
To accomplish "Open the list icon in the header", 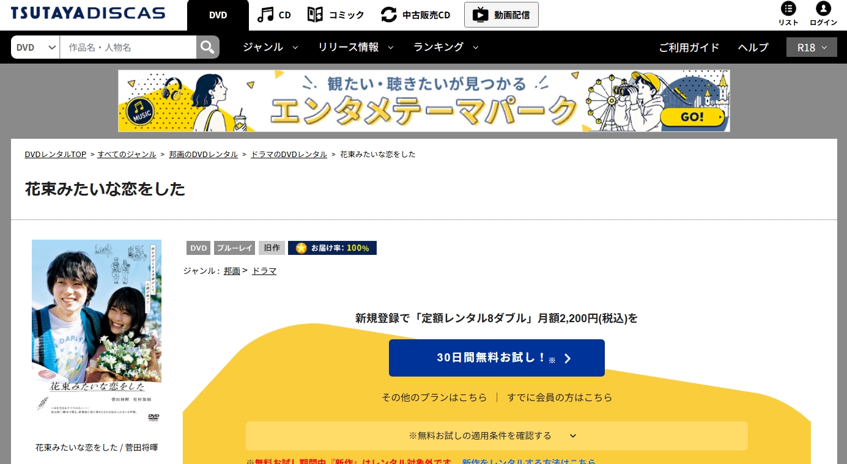I will point(789,9).
